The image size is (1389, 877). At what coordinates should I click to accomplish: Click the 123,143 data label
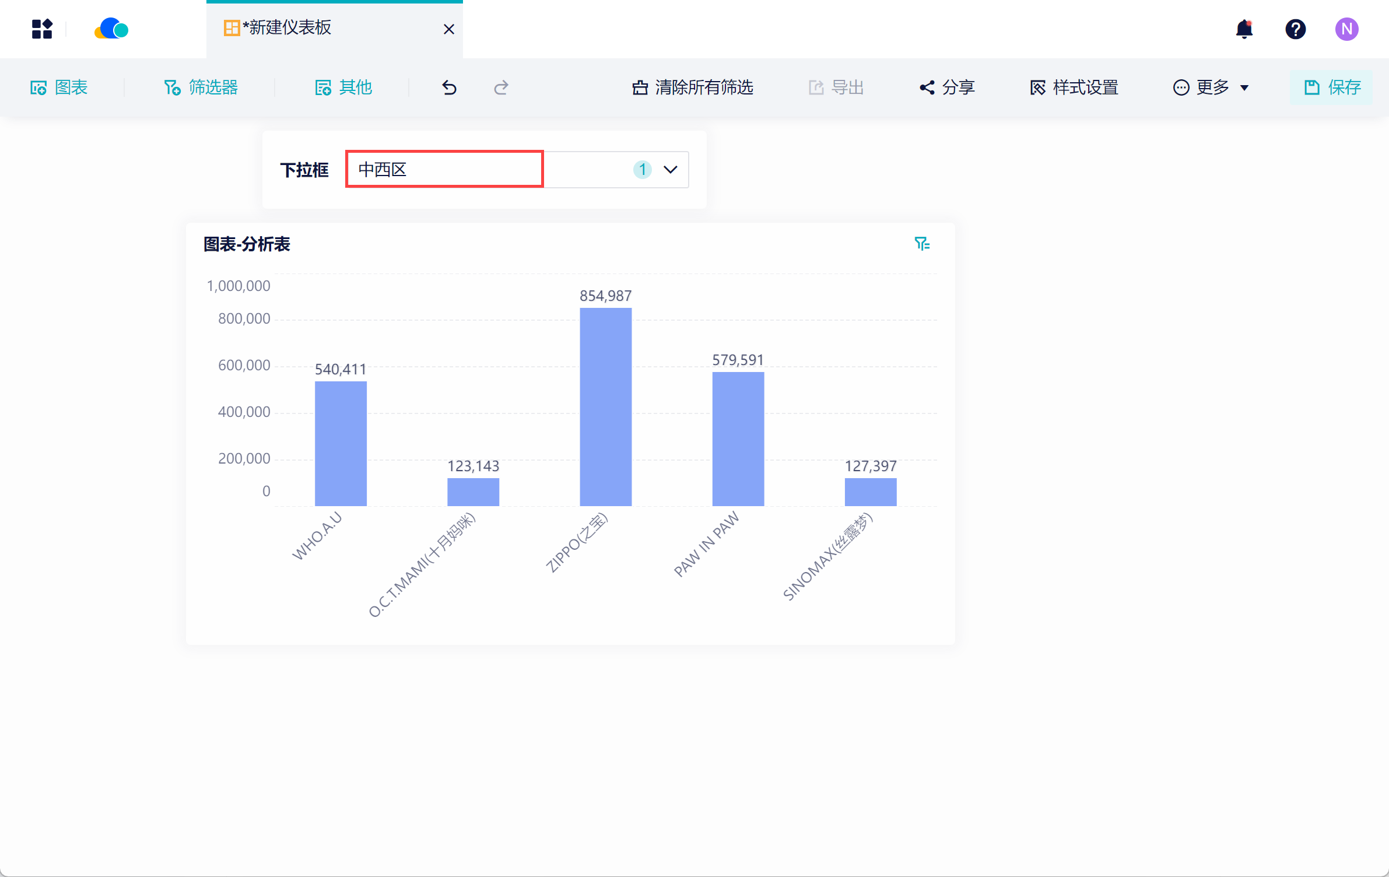tap(473, 466)
